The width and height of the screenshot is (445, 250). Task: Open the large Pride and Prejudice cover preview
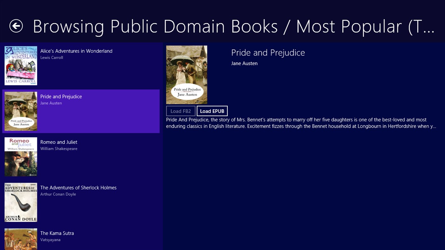point(186,74)
